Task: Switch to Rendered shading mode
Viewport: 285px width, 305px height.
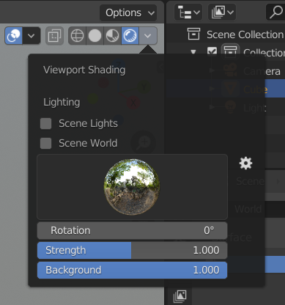Action: click(x=130, y=36)
